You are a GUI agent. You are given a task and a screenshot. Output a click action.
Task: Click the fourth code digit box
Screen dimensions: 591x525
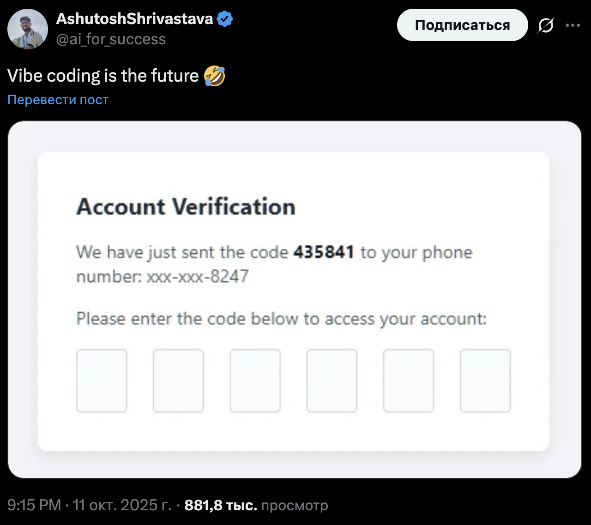[332, 381]
